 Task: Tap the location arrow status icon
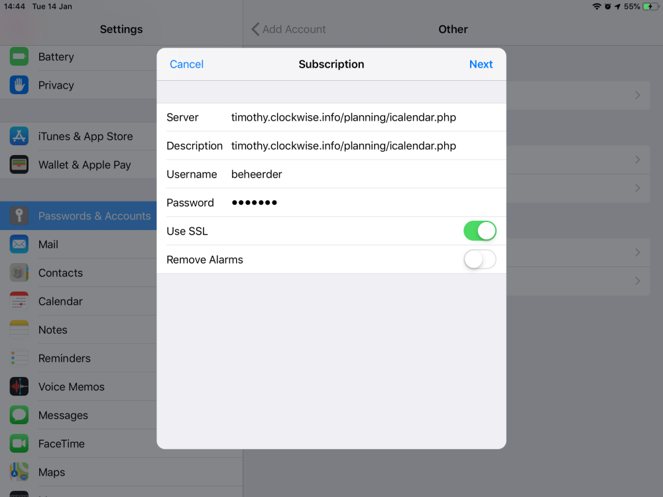(617, 7)
